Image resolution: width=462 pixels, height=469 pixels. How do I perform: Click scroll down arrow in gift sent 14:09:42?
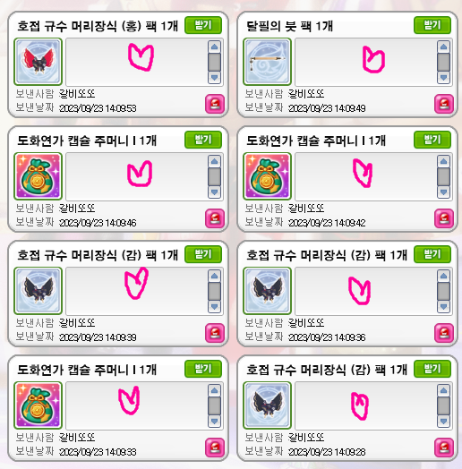443,192
